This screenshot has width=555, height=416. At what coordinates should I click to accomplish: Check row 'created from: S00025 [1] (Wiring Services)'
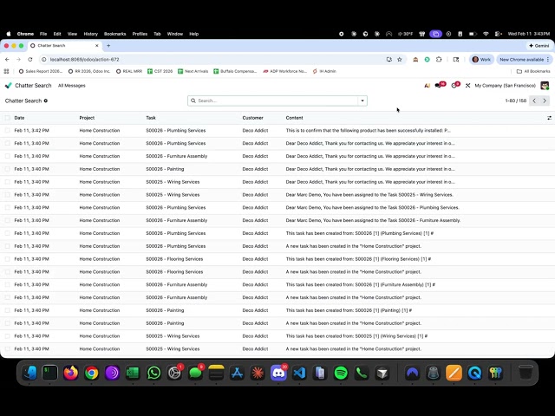click(7, 336)
